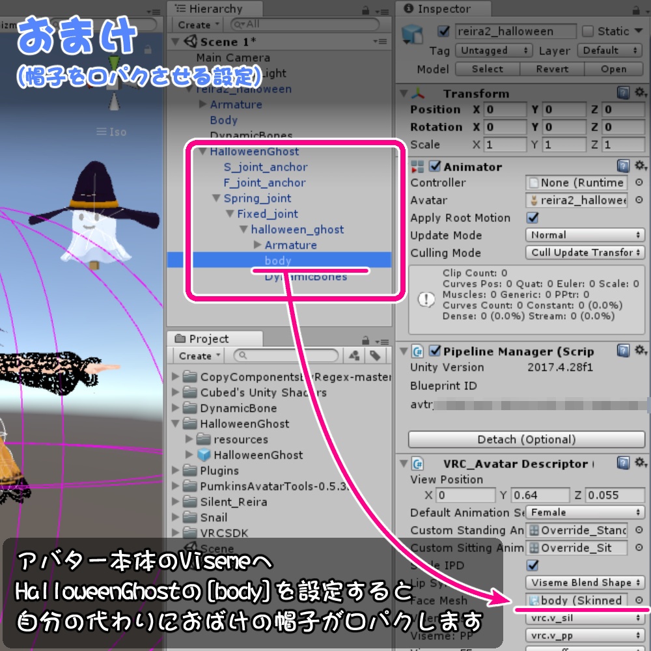The height and width of the screenshot is (651, 651).
Task: Click the Model Open button
Action: (x=613, y=69)
